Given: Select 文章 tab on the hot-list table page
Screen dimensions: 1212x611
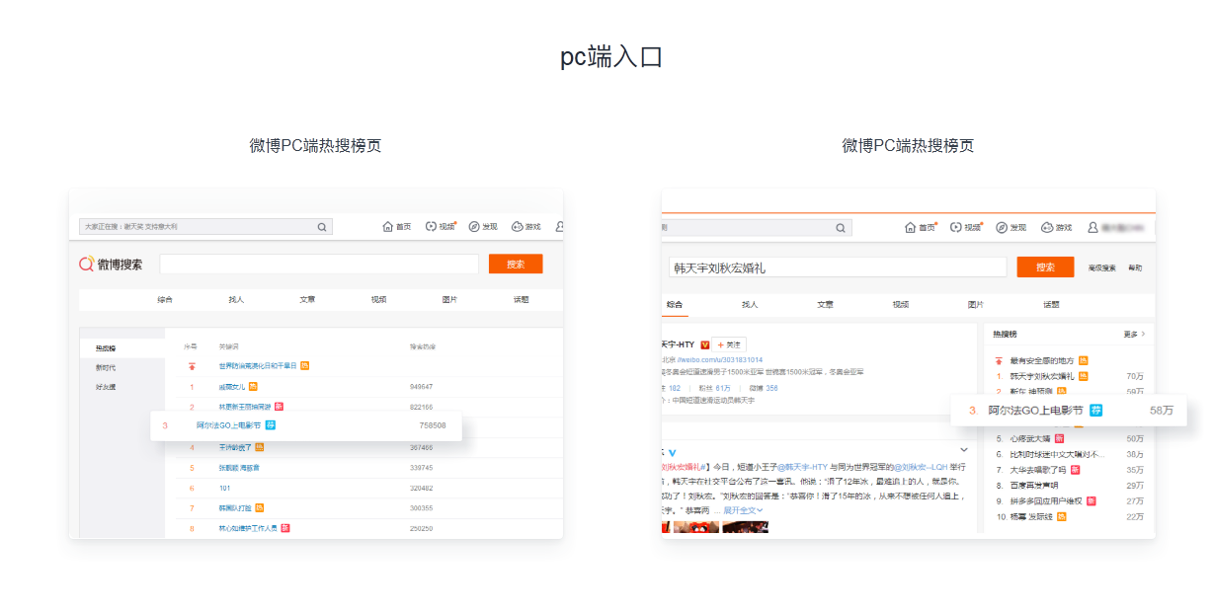Looking at the screenshot, I should pos(307,299).
